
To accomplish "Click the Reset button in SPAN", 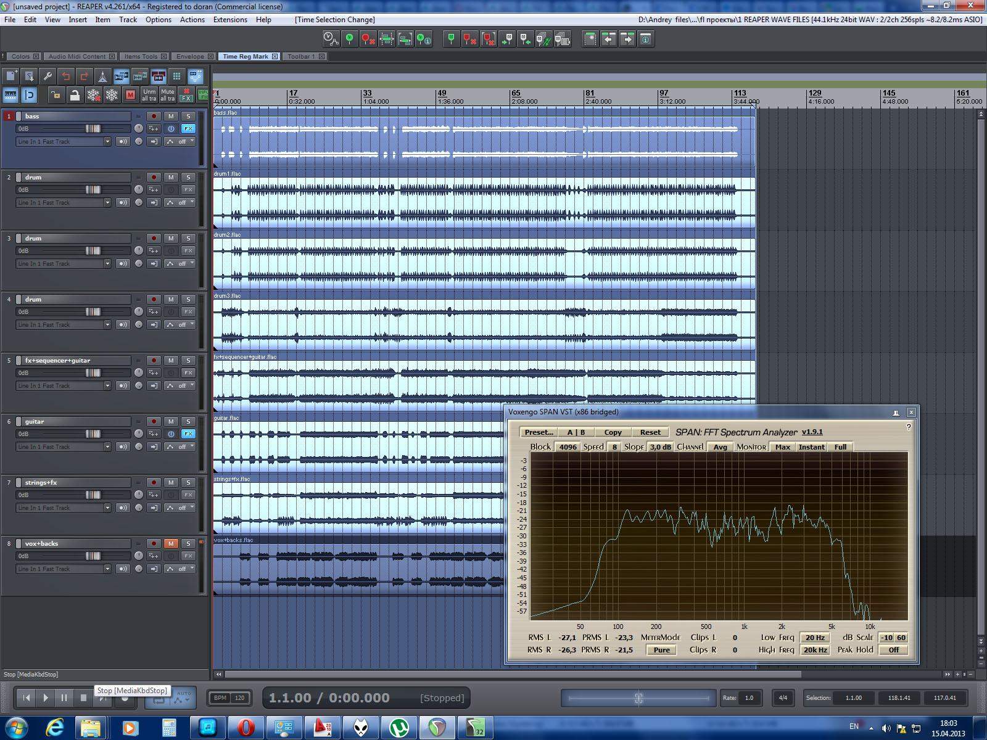I will 650,432.
